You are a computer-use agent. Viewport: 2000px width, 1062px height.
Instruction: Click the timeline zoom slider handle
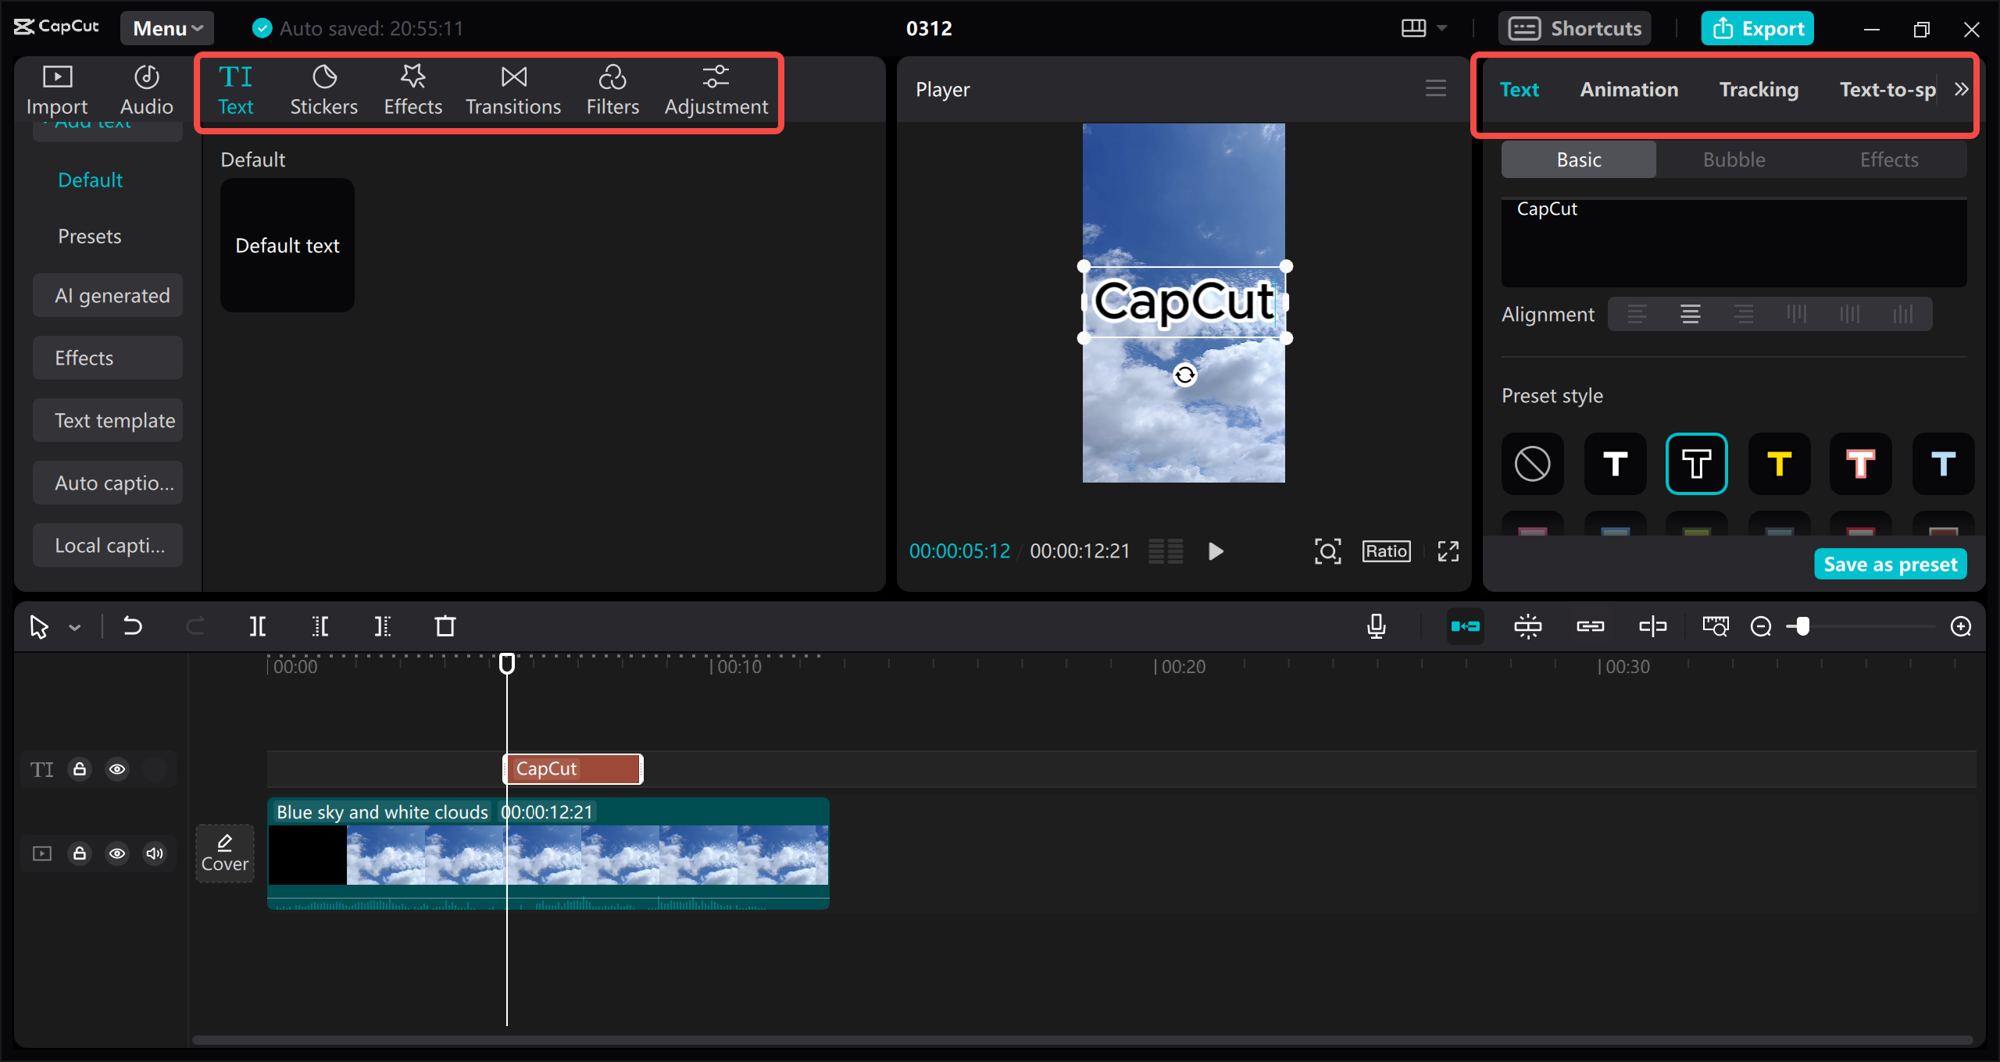[1802, 626]
